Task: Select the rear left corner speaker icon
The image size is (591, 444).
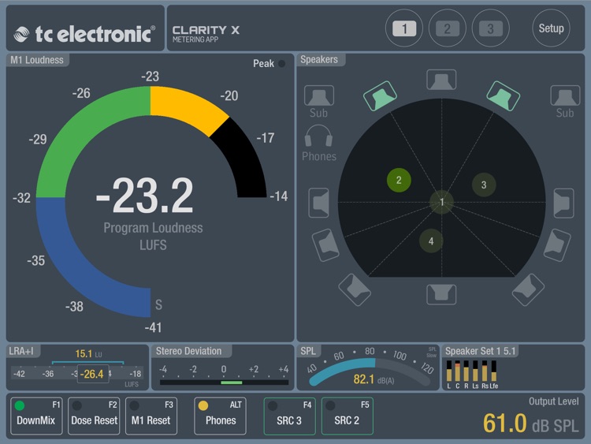Action: coord(355,289)
